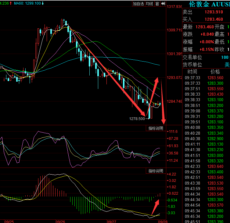Open 指标说明 for the MACD indicator panel
This screenshot has height=223, width=230.
click(156, 171)
